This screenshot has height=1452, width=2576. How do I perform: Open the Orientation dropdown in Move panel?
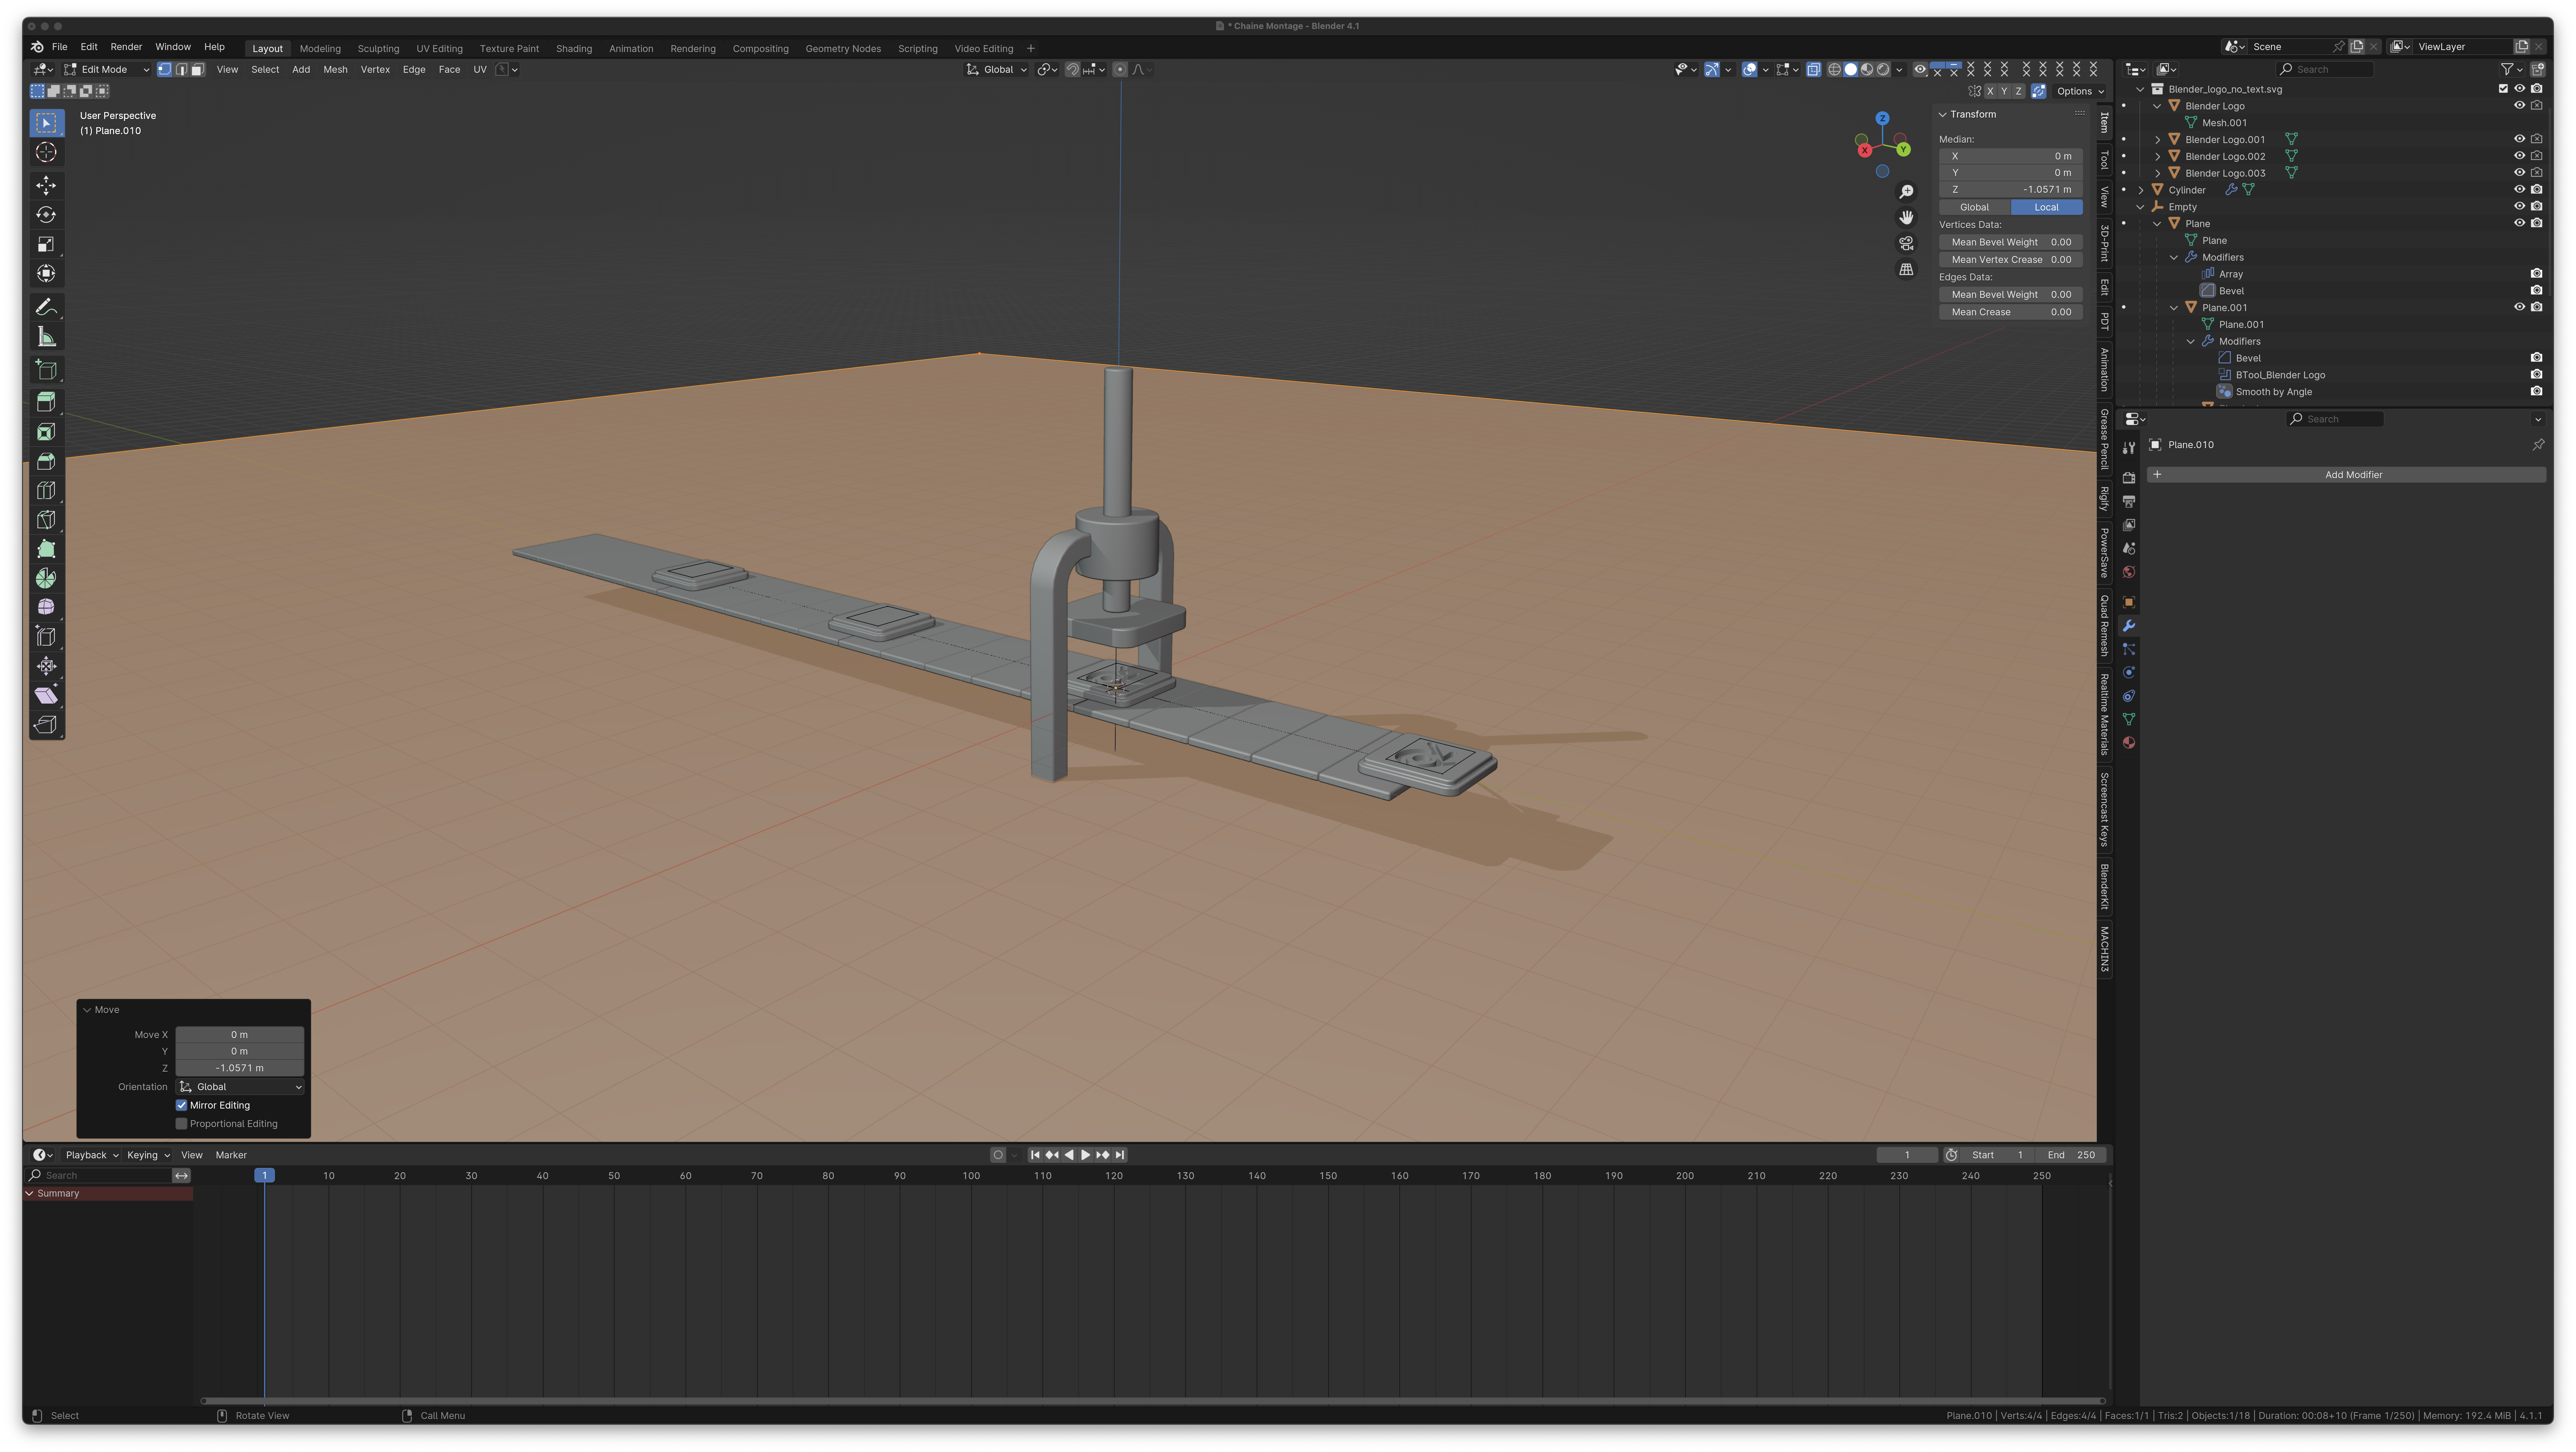tap(240, 1087)
